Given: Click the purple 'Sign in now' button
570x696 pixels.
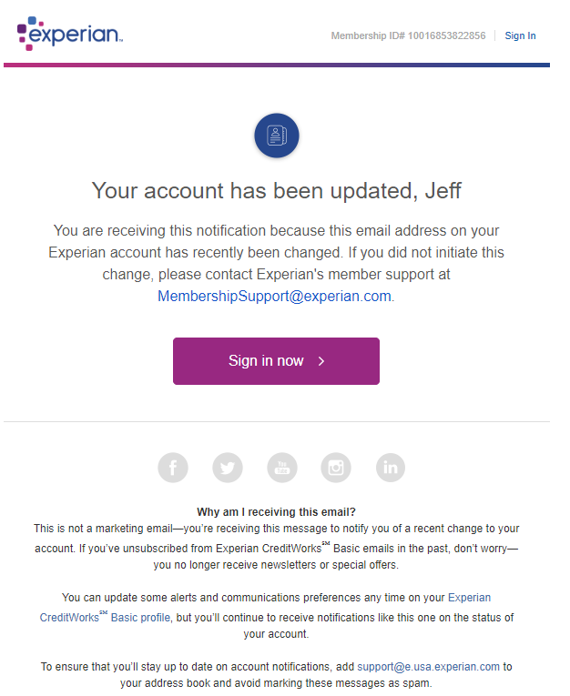Looking at the screenshot, I should [x=276, y=361].
